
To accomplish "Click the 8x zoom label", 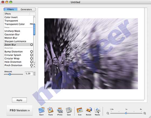I will click(x=141, y=109).
